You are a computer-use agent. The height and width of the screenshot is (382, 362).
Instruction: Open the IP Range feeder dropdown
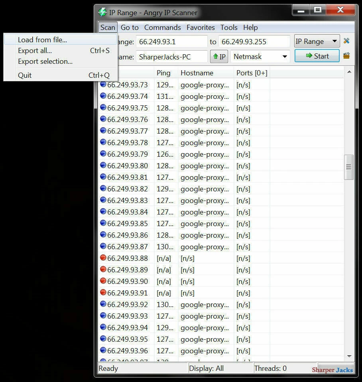pyautogui.click(x=316, y=41)
